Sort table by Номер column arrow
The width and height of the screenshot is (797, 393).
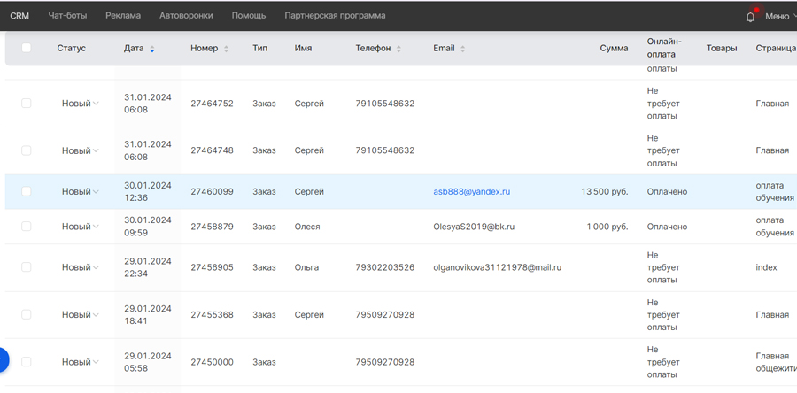point(227,49)
